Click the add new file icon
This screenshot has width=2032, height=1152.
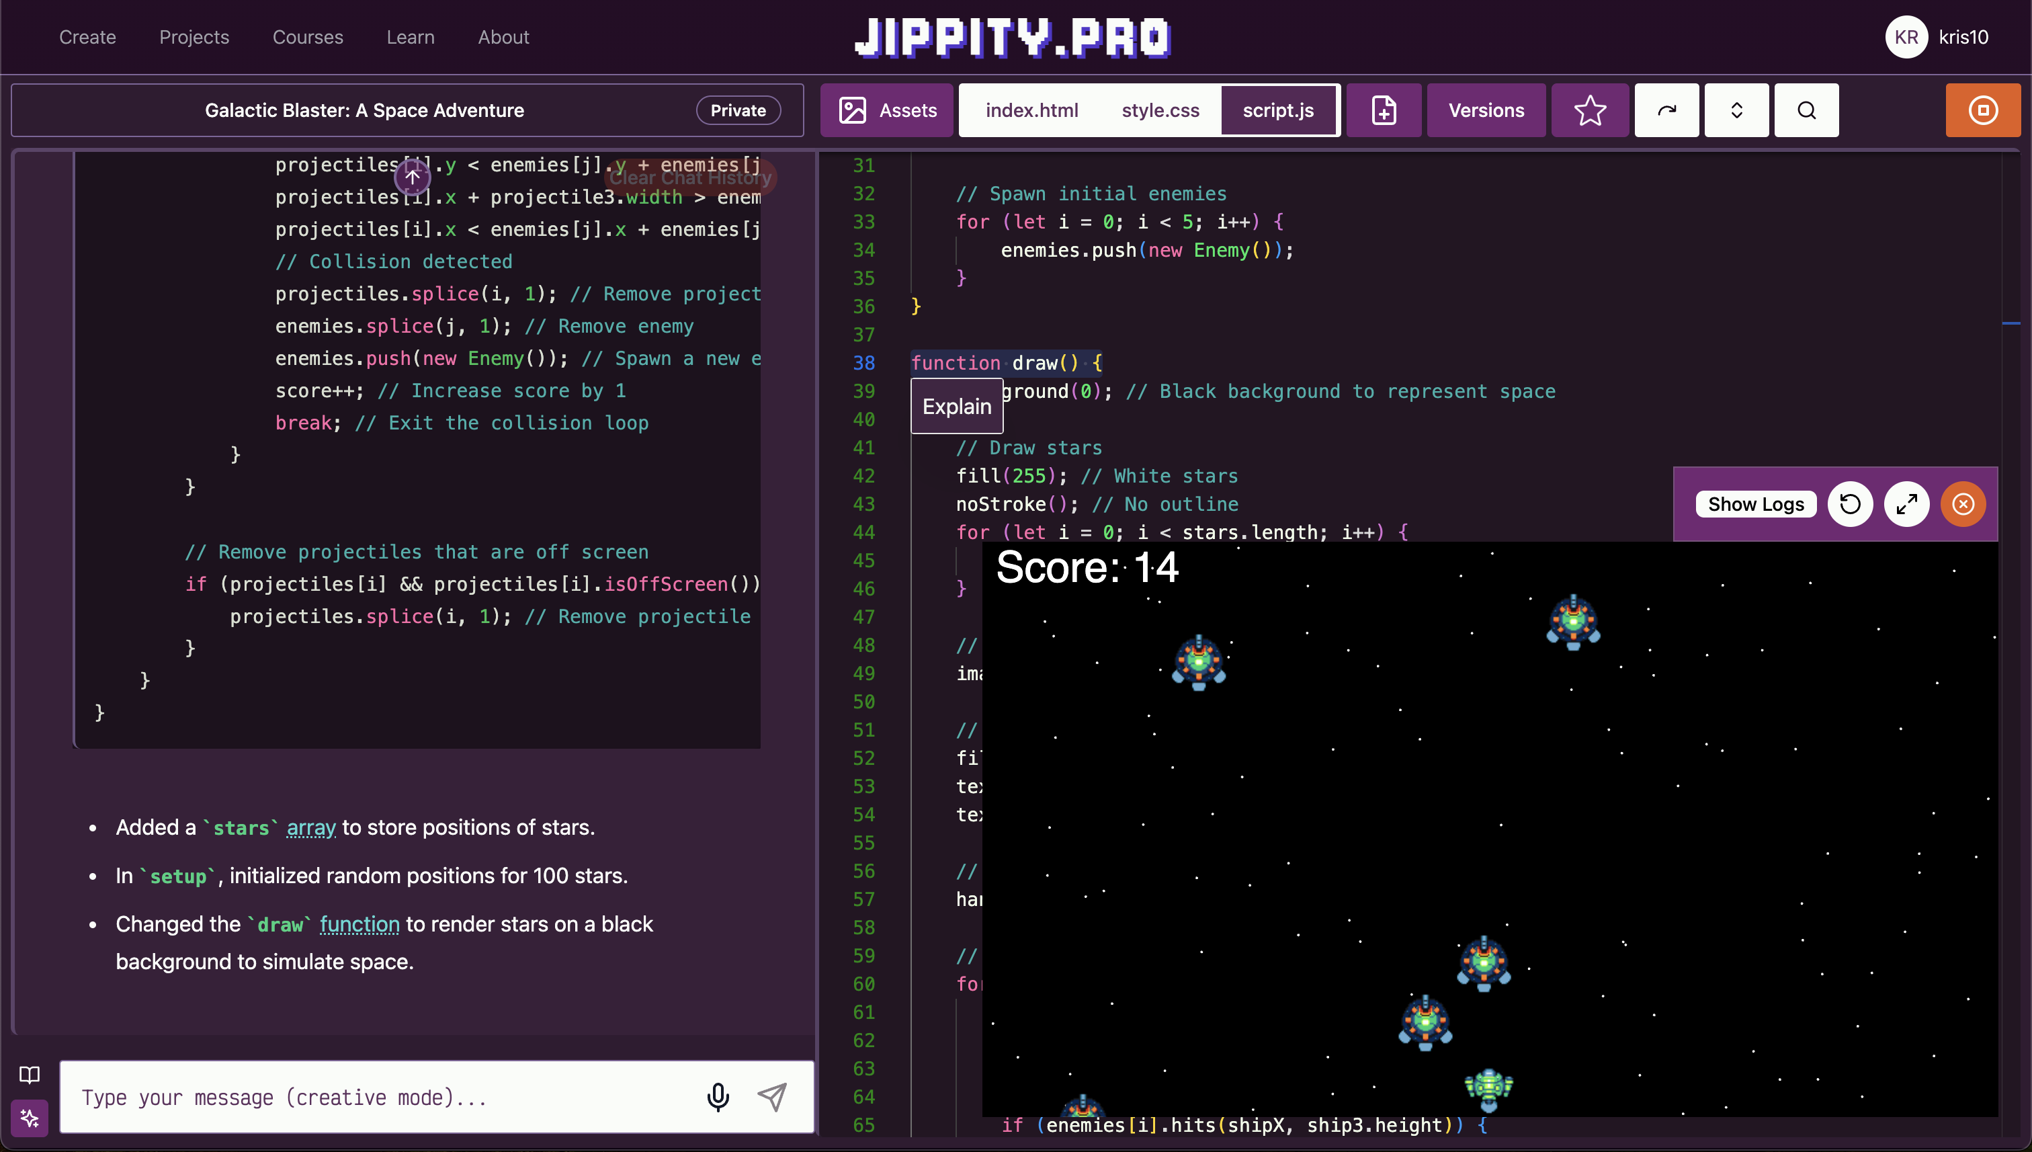[1384, 110]
